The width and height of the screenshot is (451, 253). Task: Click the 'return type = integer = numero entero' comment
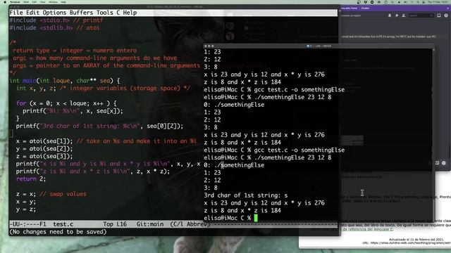[75, 51]
